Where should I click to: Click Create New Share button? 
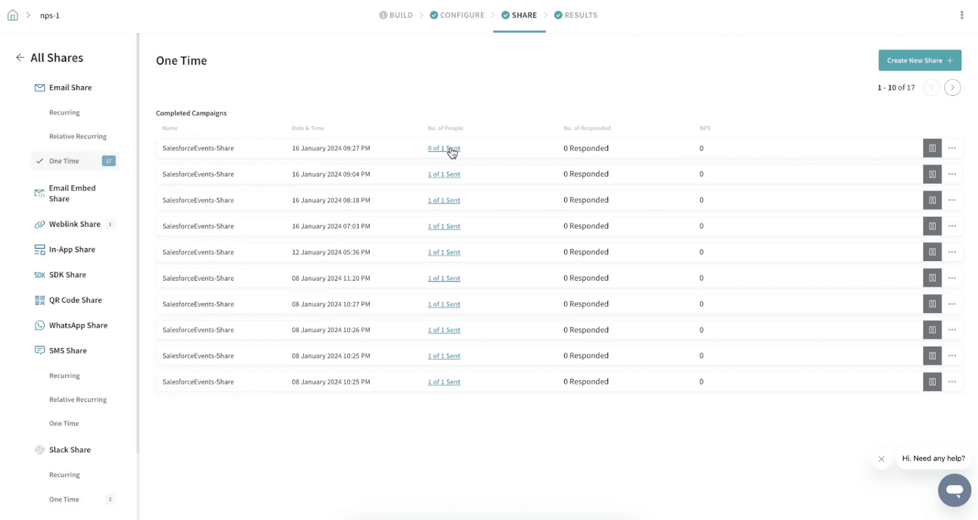pos(919,60)
